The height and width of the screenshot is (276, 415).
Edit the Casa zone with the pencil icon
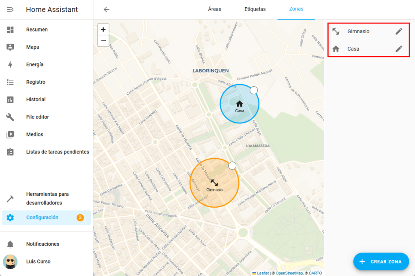coord(399,49)
